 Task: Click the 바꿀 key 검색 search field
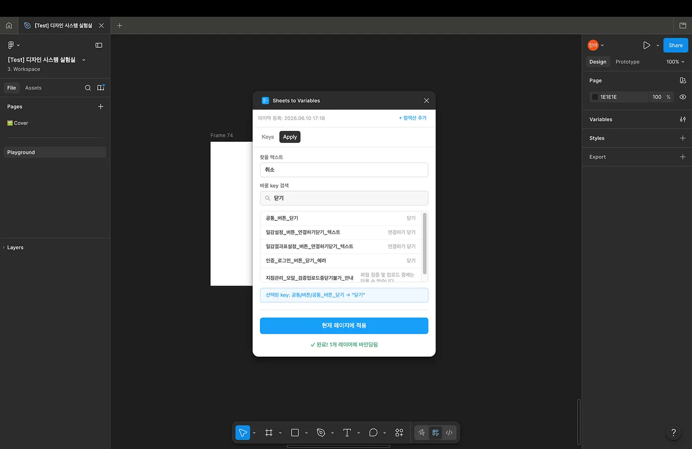coord(344,198)
